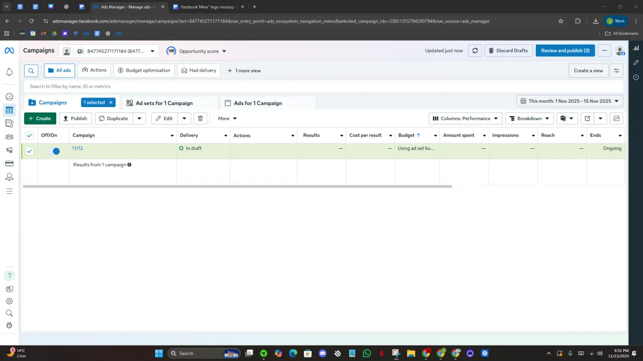Select the Had delivery view
The width and height of the screenshot is (643, 361).
[199, 70]
